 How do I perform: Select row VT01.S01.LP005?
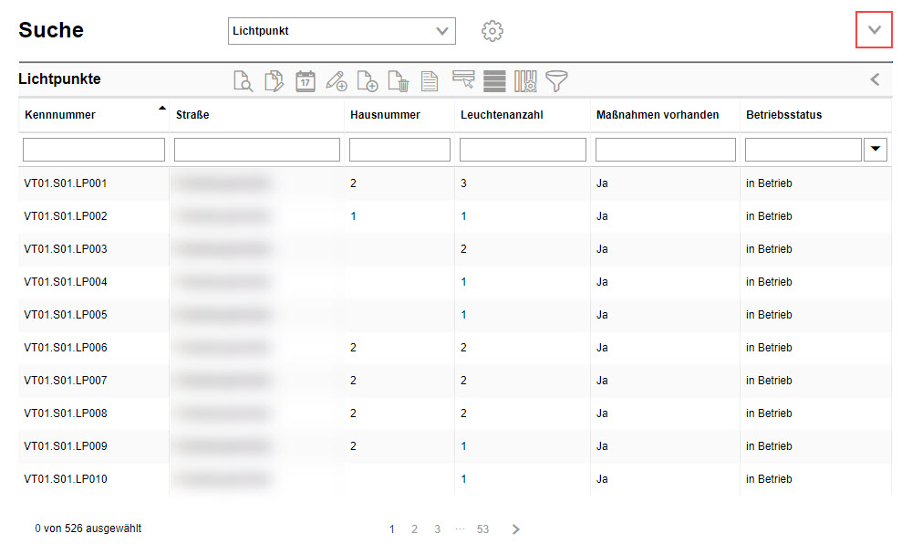[x=66, y=315]
